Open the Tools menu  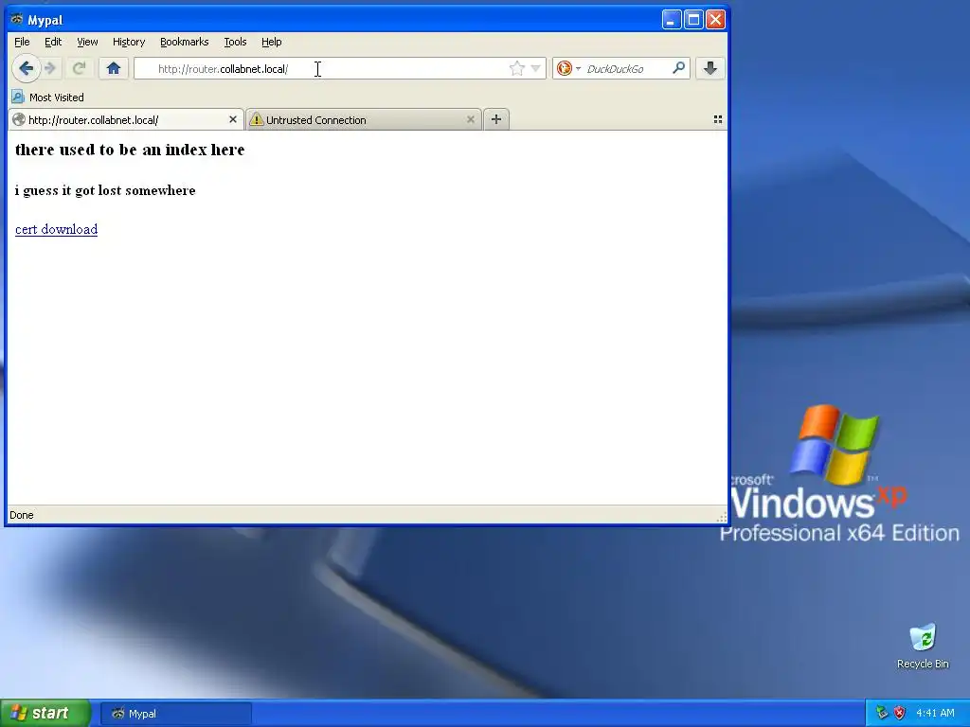point(235,42)
